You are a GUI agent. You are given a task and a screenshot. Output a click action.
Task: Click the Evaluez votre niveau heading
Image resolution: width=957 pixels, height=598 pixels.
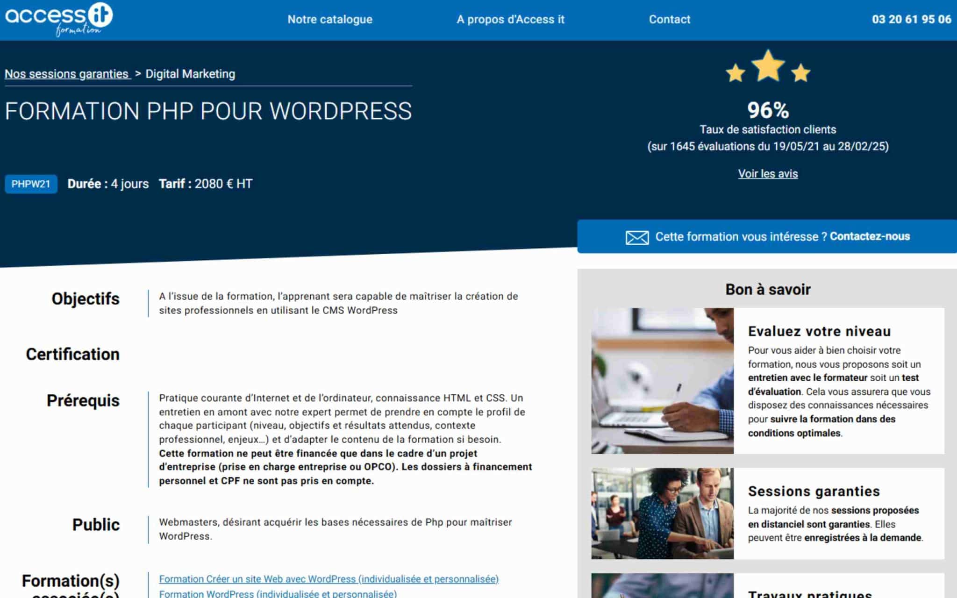point(819,331)
